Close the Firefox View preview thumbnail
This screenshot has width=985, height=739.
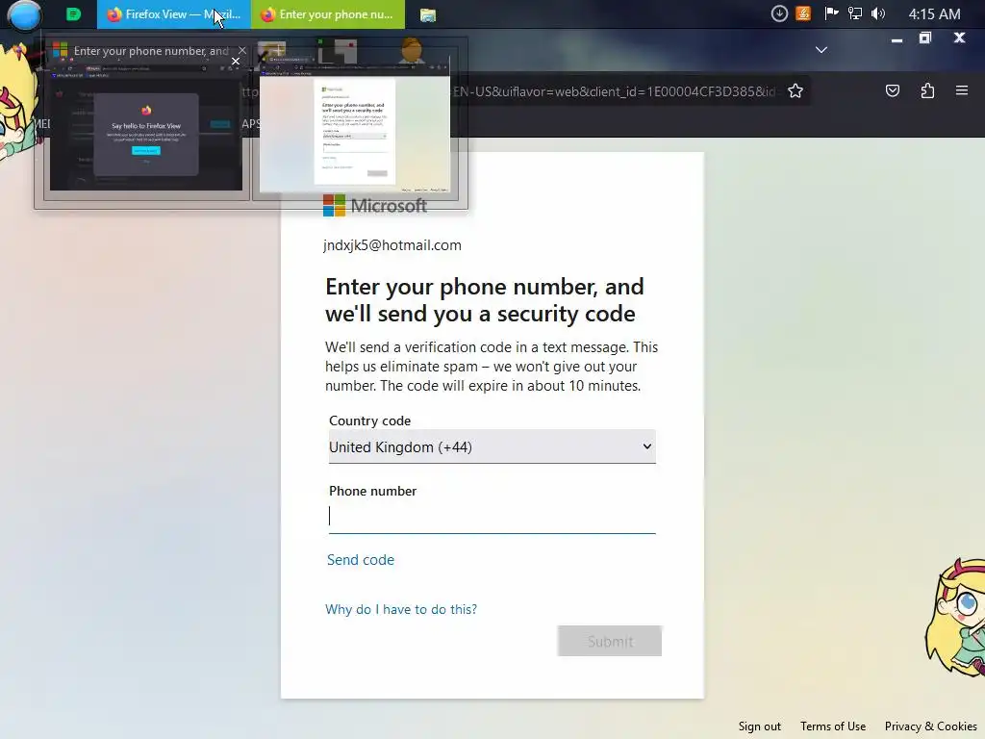236,62
